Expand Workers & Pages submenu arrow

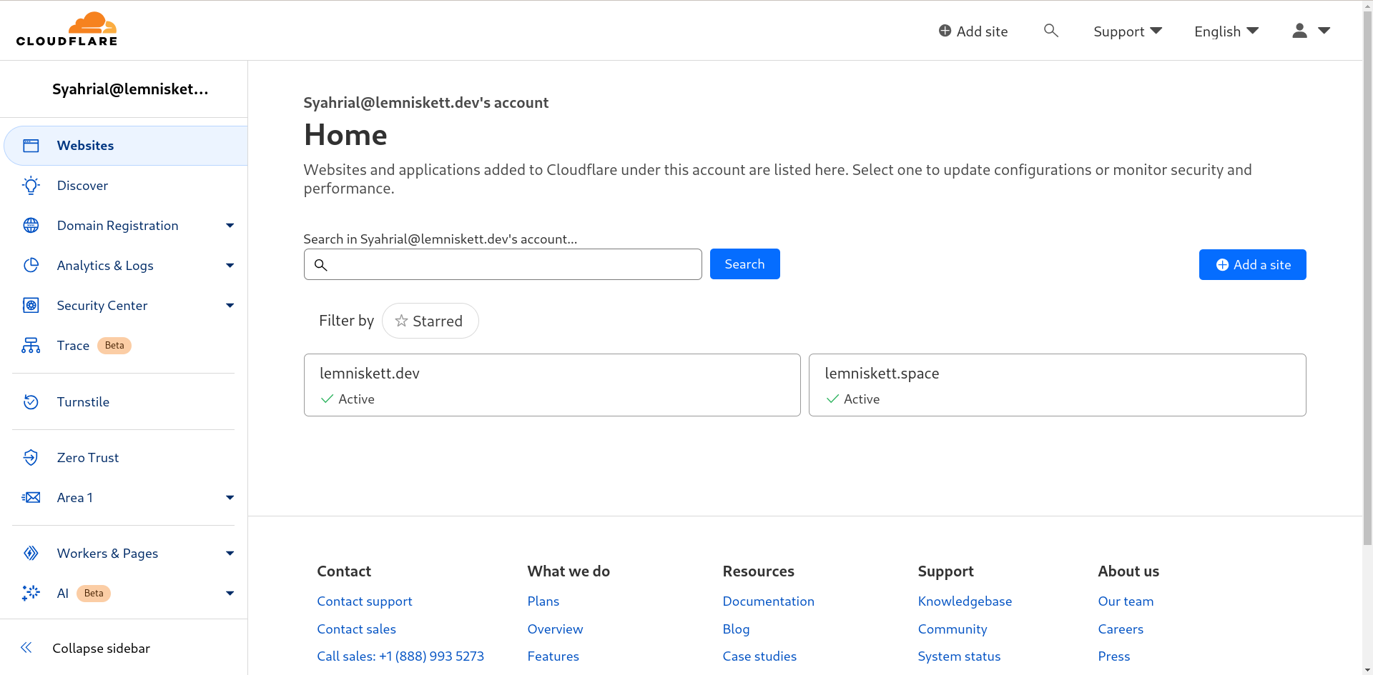(x=230, y=554)
